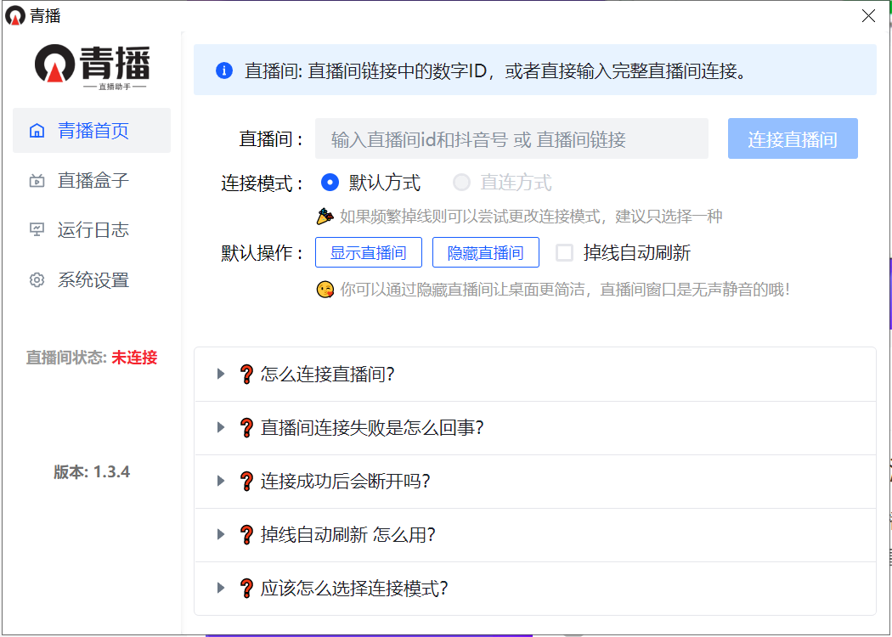892x637 pixels.
Task: Open the 运行日志 menu item
Action: (x=92, y=230)
